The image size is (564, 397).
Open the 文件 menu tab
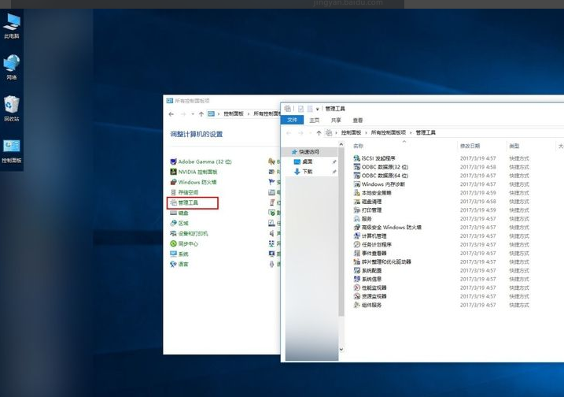coord(292,121)
